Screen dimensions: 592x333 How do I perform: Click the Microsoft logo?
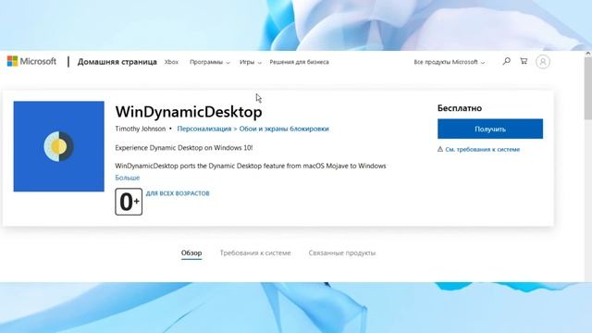31,62
